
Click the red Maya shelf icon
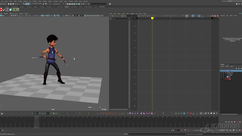pos(1,10)
